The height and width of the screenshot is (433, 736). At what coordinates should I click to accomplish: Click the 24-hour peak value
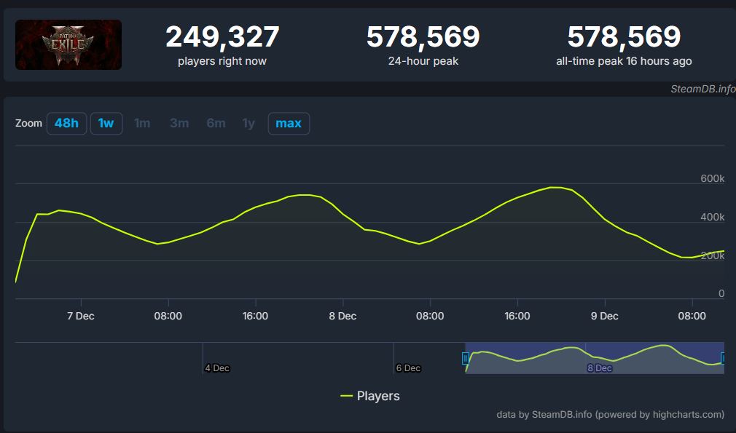point(423,37)
